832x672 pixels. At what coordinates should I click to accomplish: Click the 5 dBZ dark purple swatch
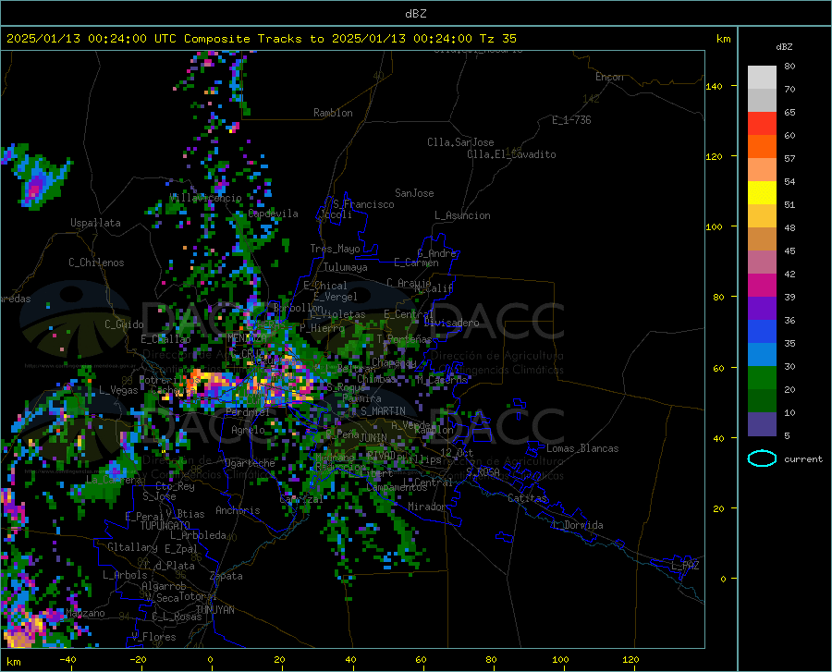point(762,423)
